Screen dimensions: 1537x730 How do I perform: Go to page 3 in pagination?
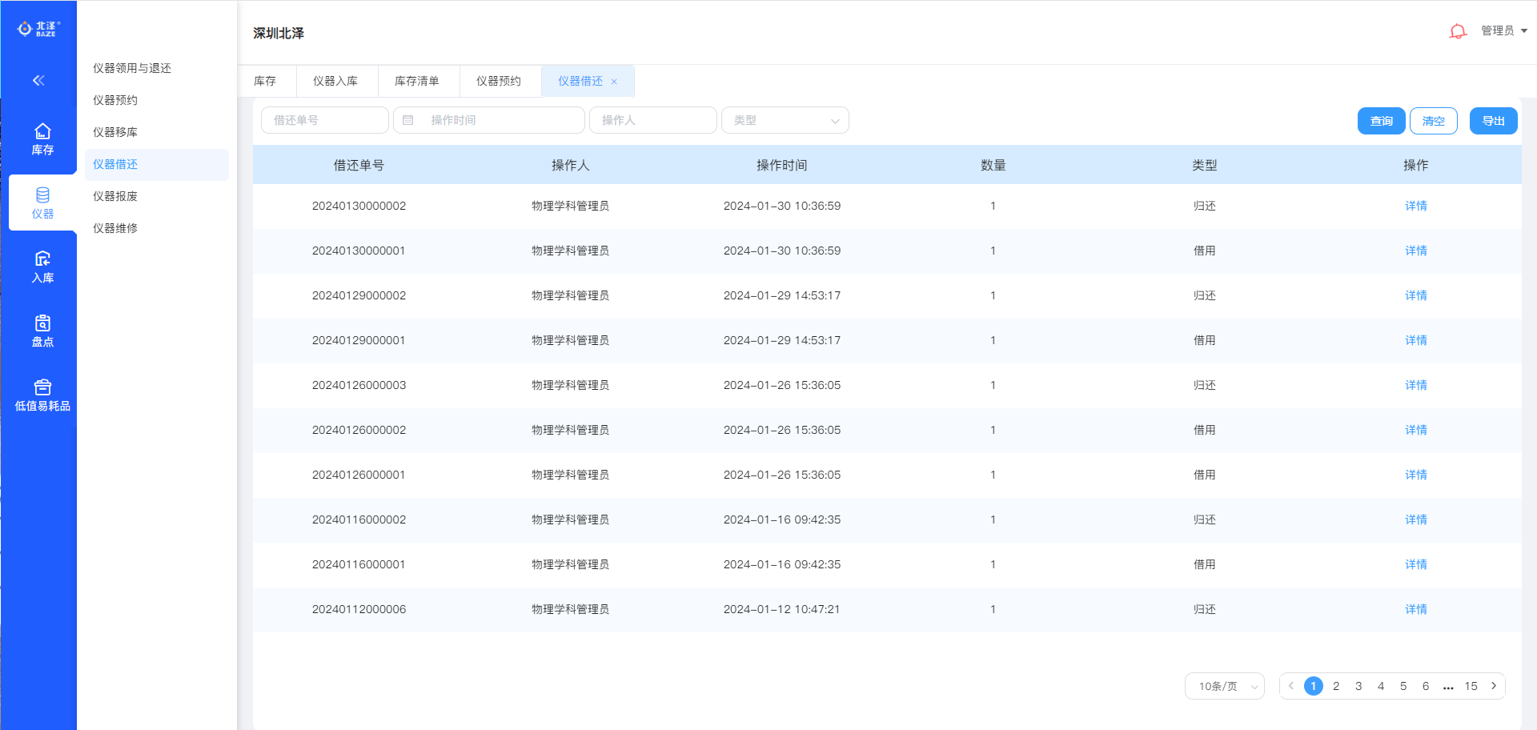click(1358, 686)
